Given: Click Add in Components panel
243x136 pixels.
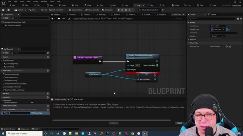Looking at the screenshot, I should pyautogui.click(x=5, y=18).
